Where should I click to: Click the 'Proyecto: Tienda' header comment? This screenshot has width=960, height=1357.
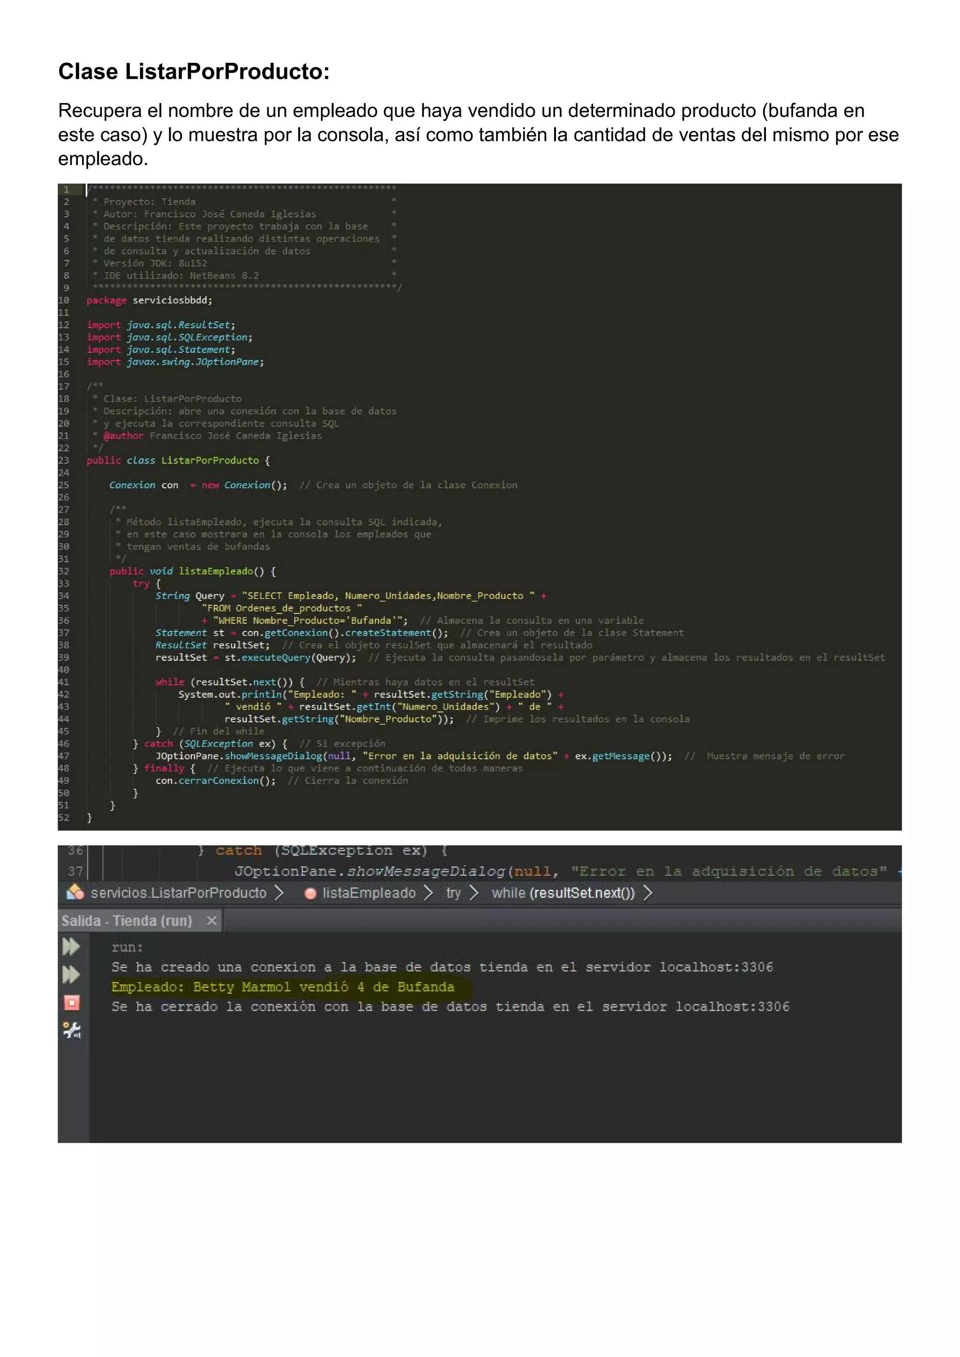(x=150, y=202)
